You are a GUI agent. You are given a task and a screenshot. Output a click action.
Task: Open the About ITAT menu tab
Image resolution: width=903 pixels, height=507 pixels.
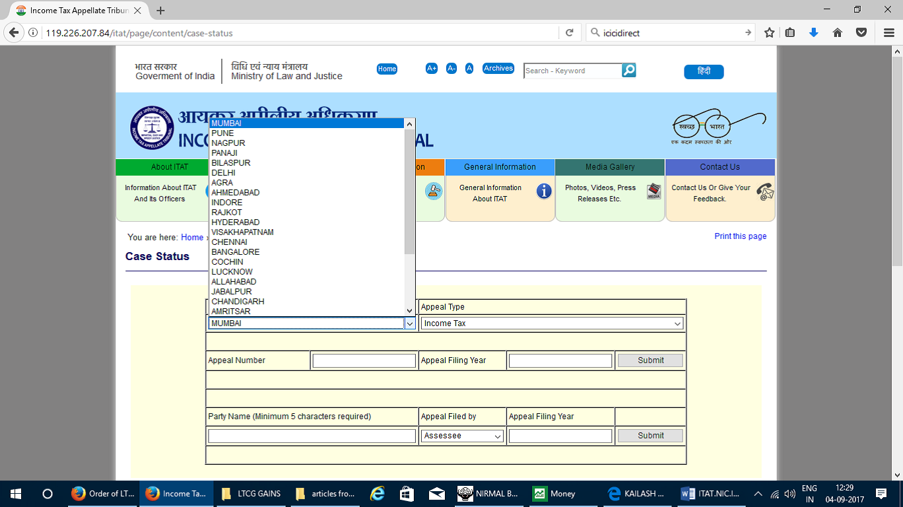click(x=170, y=167)
